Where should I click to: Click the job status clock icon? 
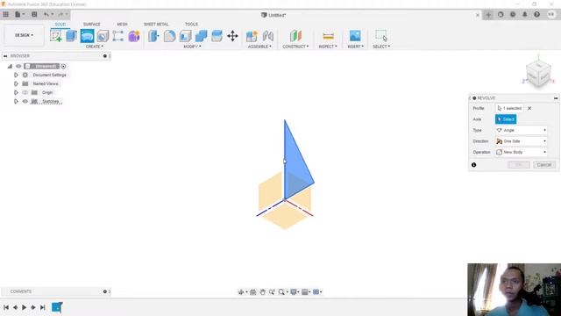point(512,14)
